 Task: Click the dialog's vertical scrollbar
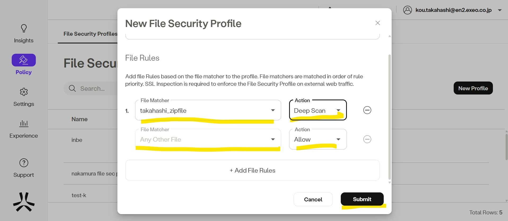pos(389,116)
